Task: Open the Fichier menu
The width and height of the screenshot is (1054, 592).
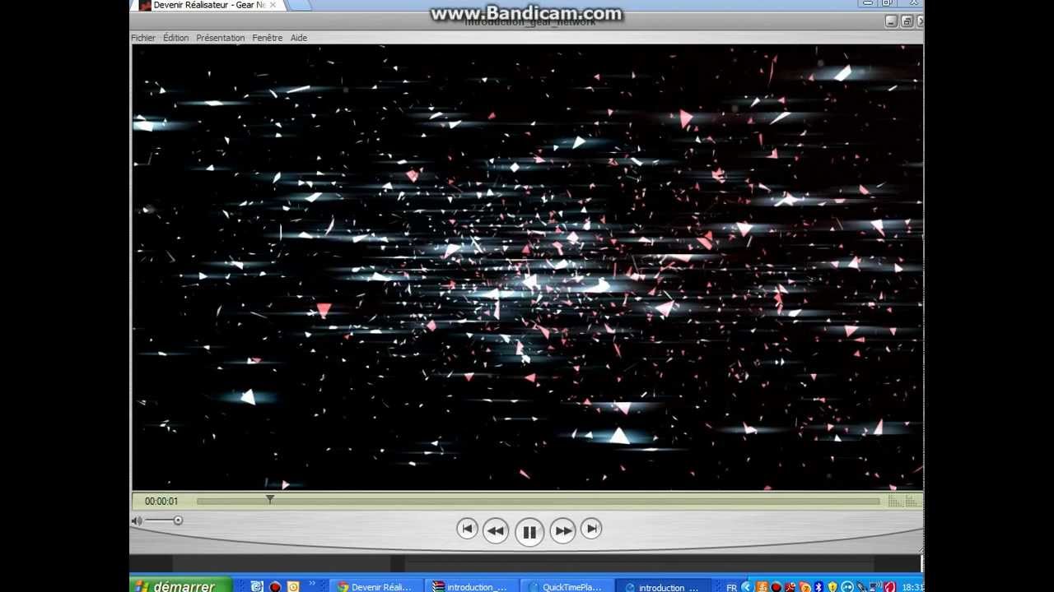Action: [143, 38]
